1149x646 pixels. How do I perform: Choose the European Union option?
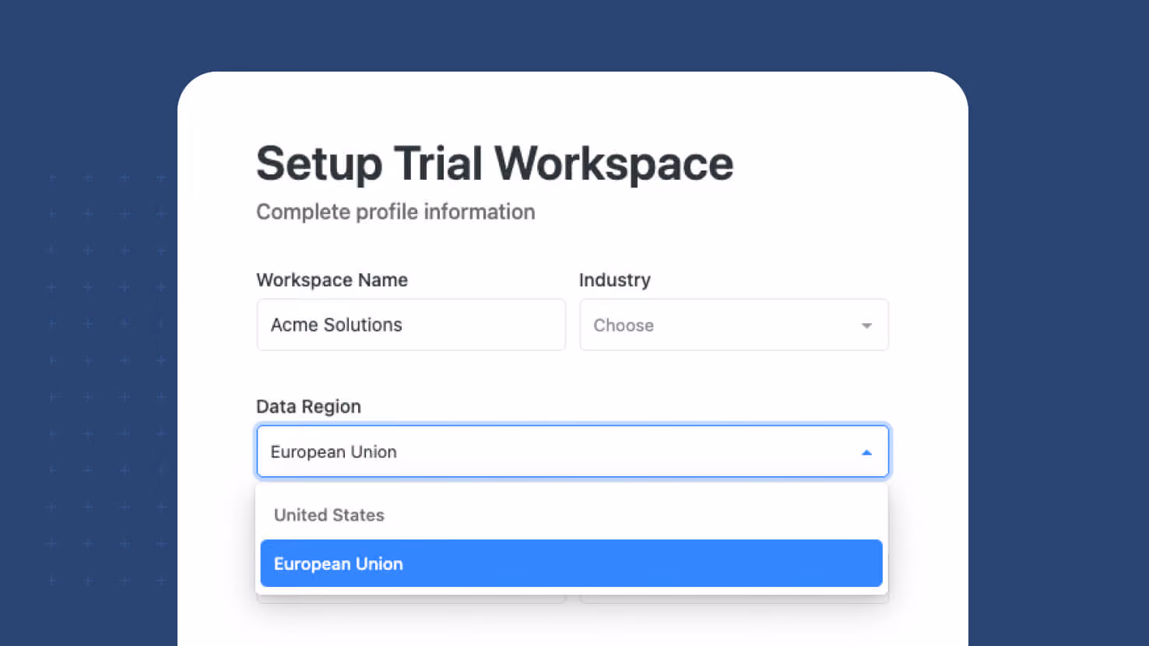571,563
